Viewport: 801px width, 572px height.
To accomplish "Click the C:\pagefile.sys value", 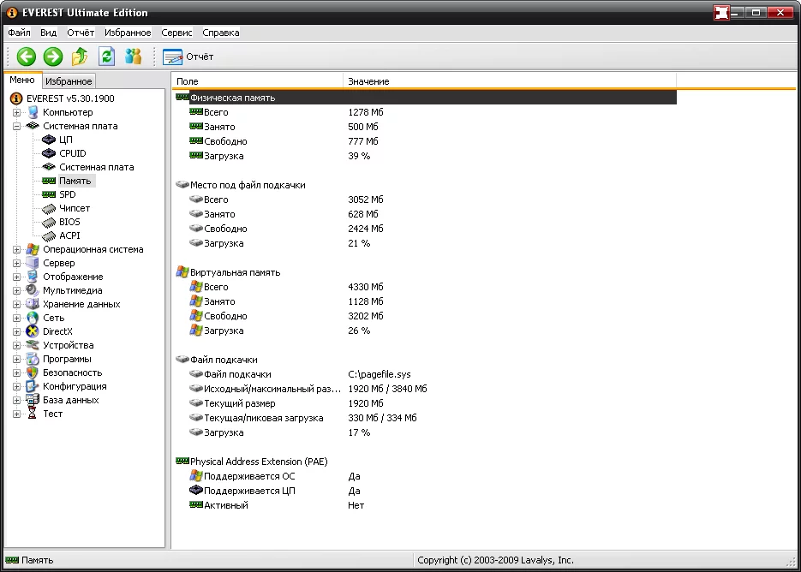I will point(380,374).
